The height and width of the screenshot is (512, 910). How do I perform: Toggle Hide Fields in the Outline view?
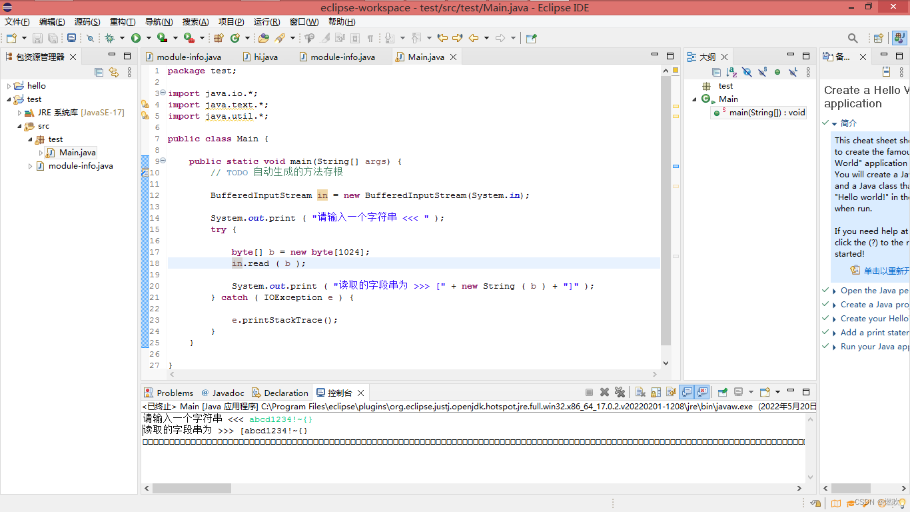(x=747, y=72)
